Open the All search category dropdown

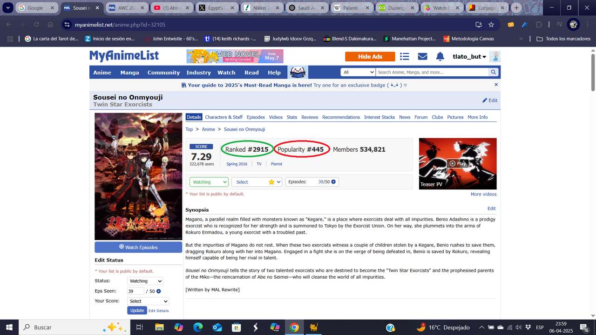358,72
